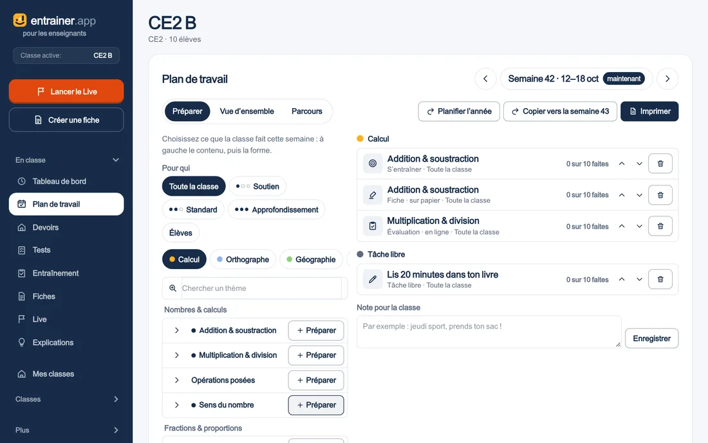Select Toute la classe audience
The width and height of the screenshot is (708, 443).
coord(194,186)
